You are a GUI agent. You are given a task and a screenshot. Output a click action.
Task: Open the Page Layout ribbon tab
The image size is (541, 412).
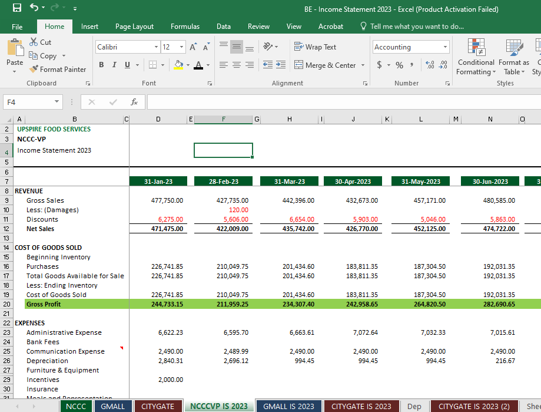134,27
